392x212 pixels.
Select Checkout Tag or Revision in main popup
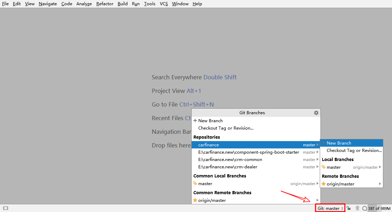tap(225, 128)
